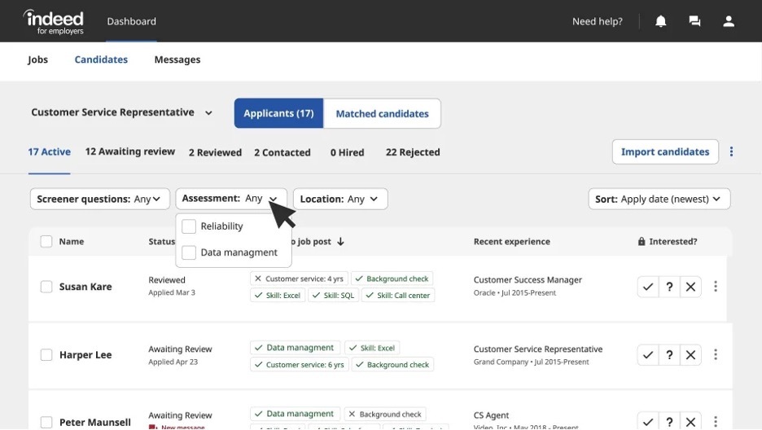The image size is (762, 430).
Task: Tick the Reliability assessment checkbox
Action: pos(189,226)
